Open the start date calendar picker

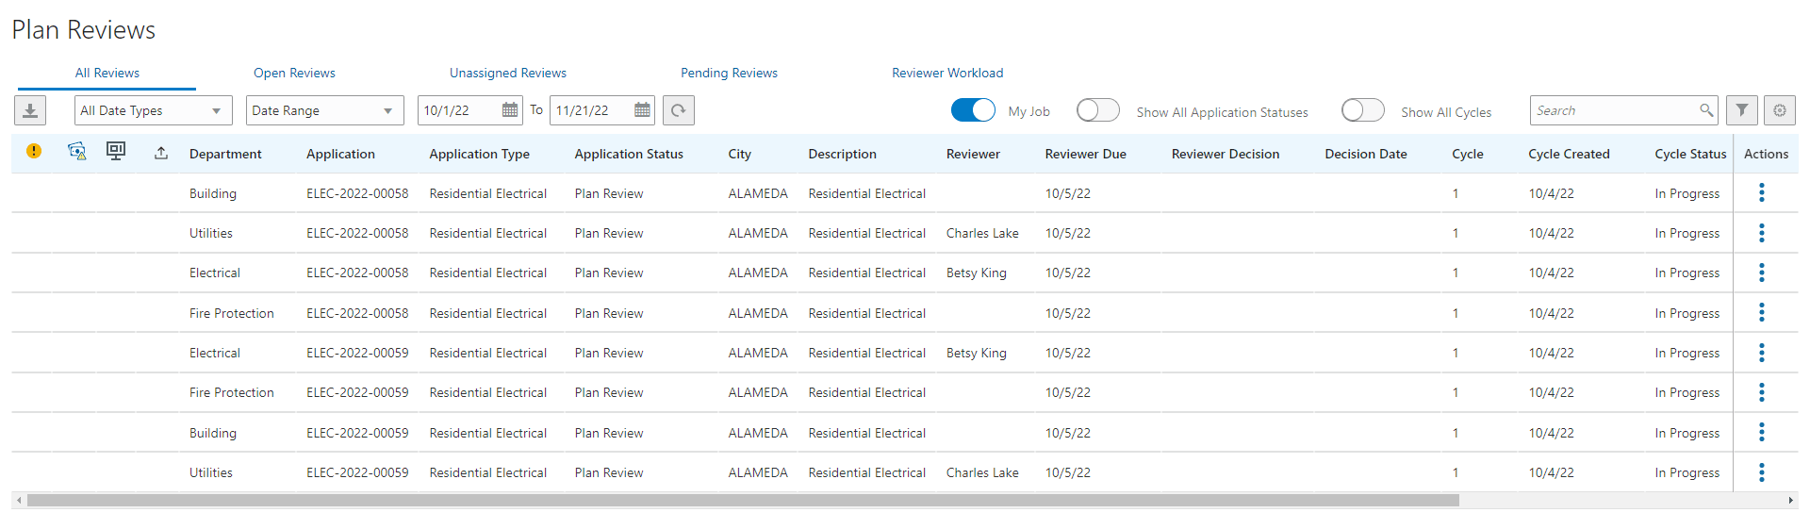pos(510,110)
